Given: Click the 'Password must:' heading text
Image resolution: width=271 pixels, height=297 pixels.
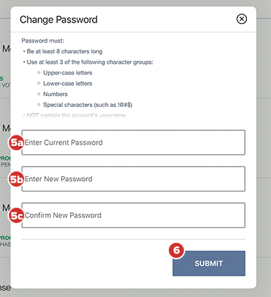Looking at the screenshot, I should [x=43, y=40].
